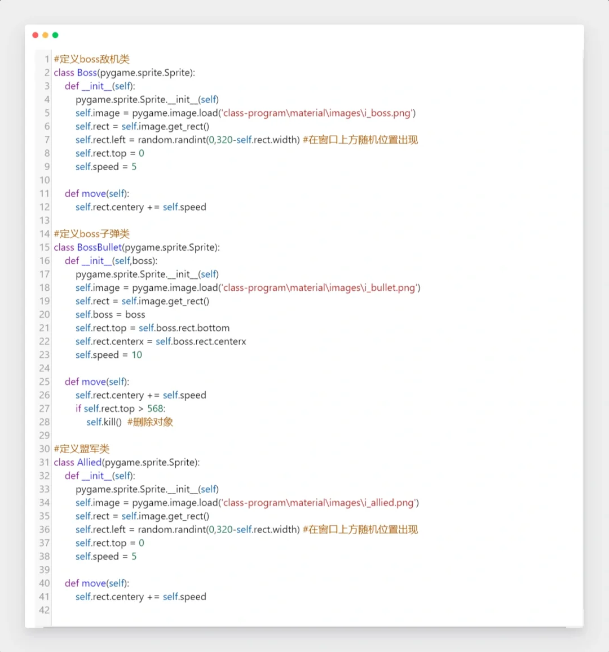This screenshot has width=609, height=652.
Task: Click the centery statement on line 12
Action: pos(140,207)
